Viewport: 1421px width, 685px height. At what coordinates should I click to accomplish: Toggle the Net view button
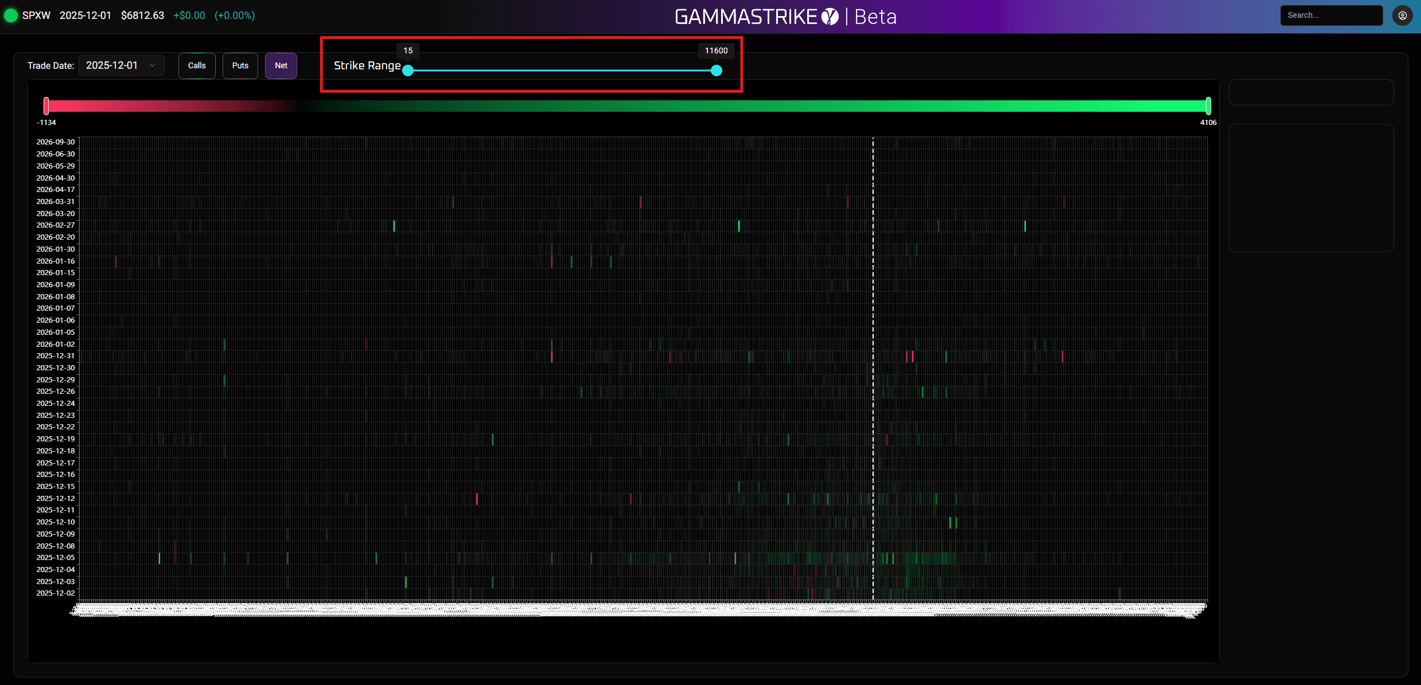(x=281, y=65)
